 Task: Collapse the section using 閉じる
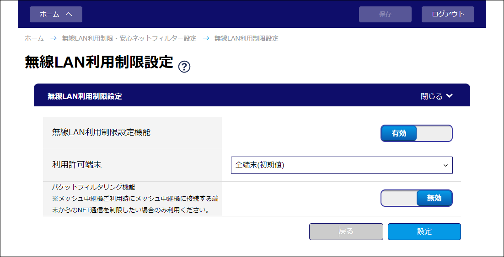[x=432, y=96]
